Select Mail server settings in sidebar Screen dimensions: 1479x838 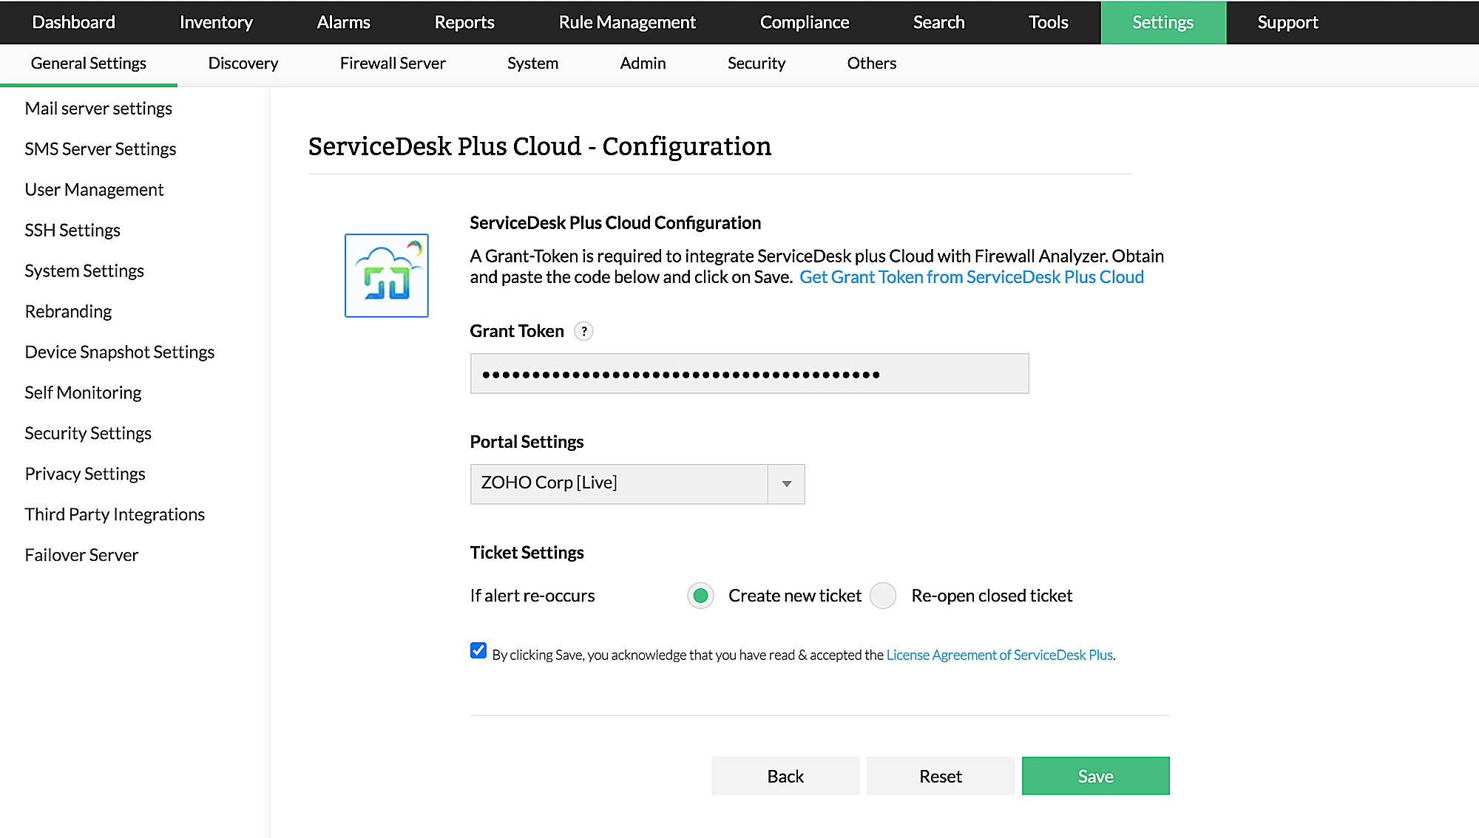98,109
